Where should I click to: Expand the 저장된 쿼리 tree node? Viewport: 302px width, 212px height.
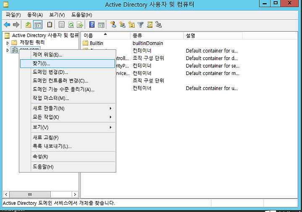pyautogui.click(x=8, y=43)
